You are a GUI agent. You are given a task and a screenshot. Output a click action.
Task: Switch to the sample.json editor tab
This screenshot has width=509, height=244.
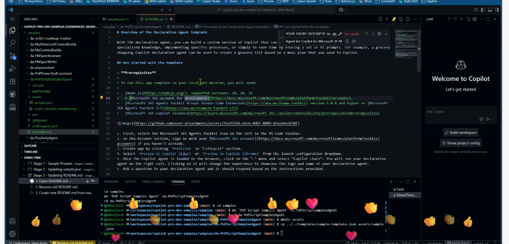(115, 19)
